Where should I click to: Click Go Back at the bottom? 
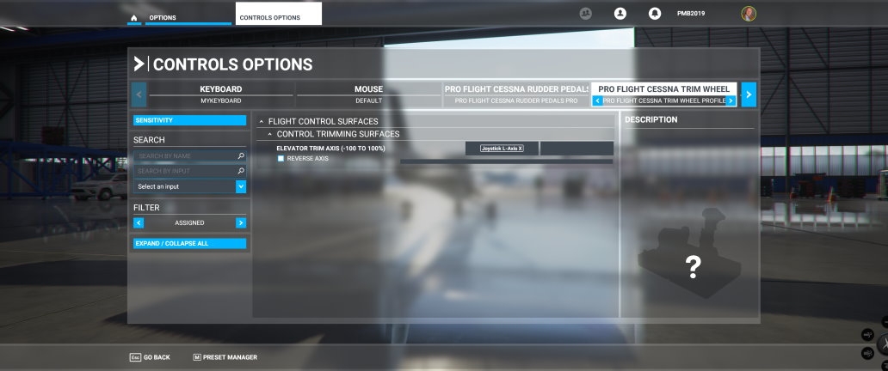coord(150,357)
